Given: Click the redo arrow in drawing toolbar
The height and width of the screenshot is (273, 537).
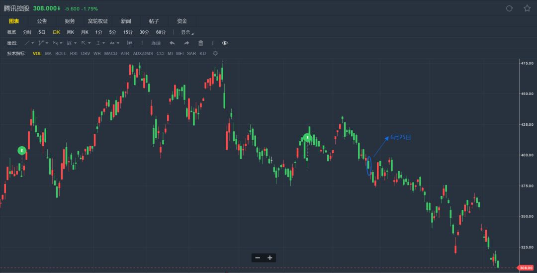Looking at the screenshot, I should pyautogui.click(x=186, y=43).
